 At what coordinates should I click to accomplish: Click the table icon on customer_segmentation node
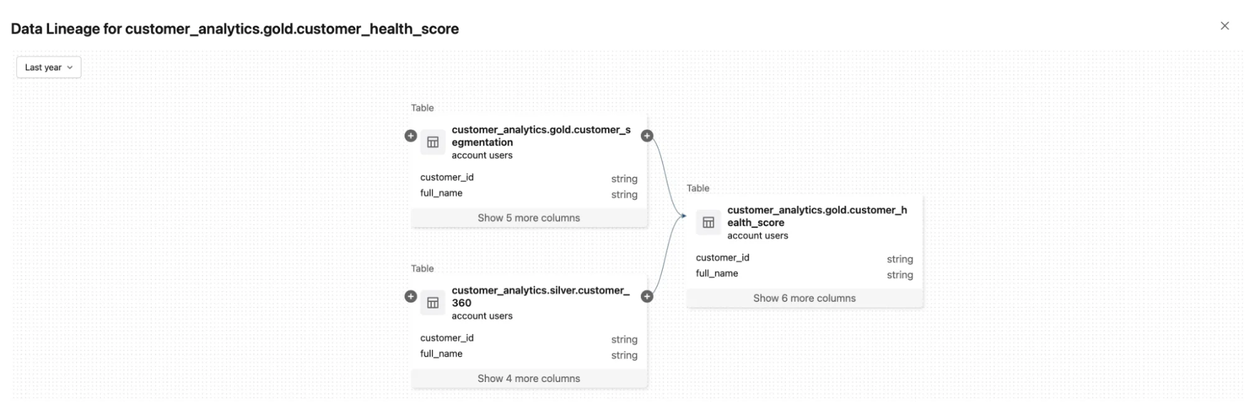(x=432, y=142)
